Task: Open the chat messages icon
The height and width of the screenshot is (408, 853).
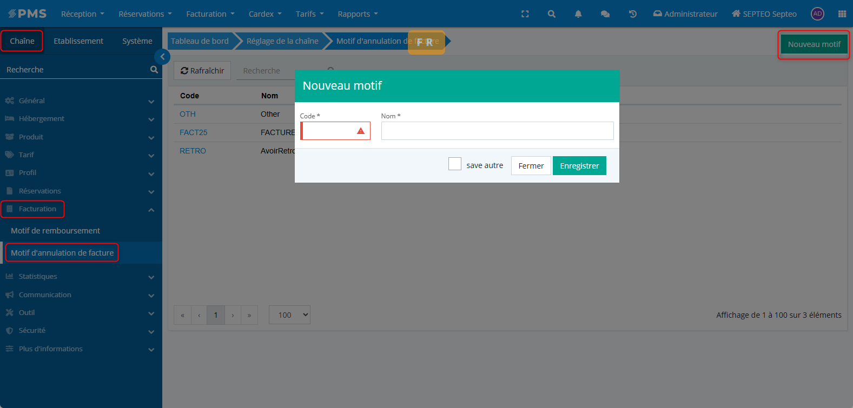Action: 605,14
